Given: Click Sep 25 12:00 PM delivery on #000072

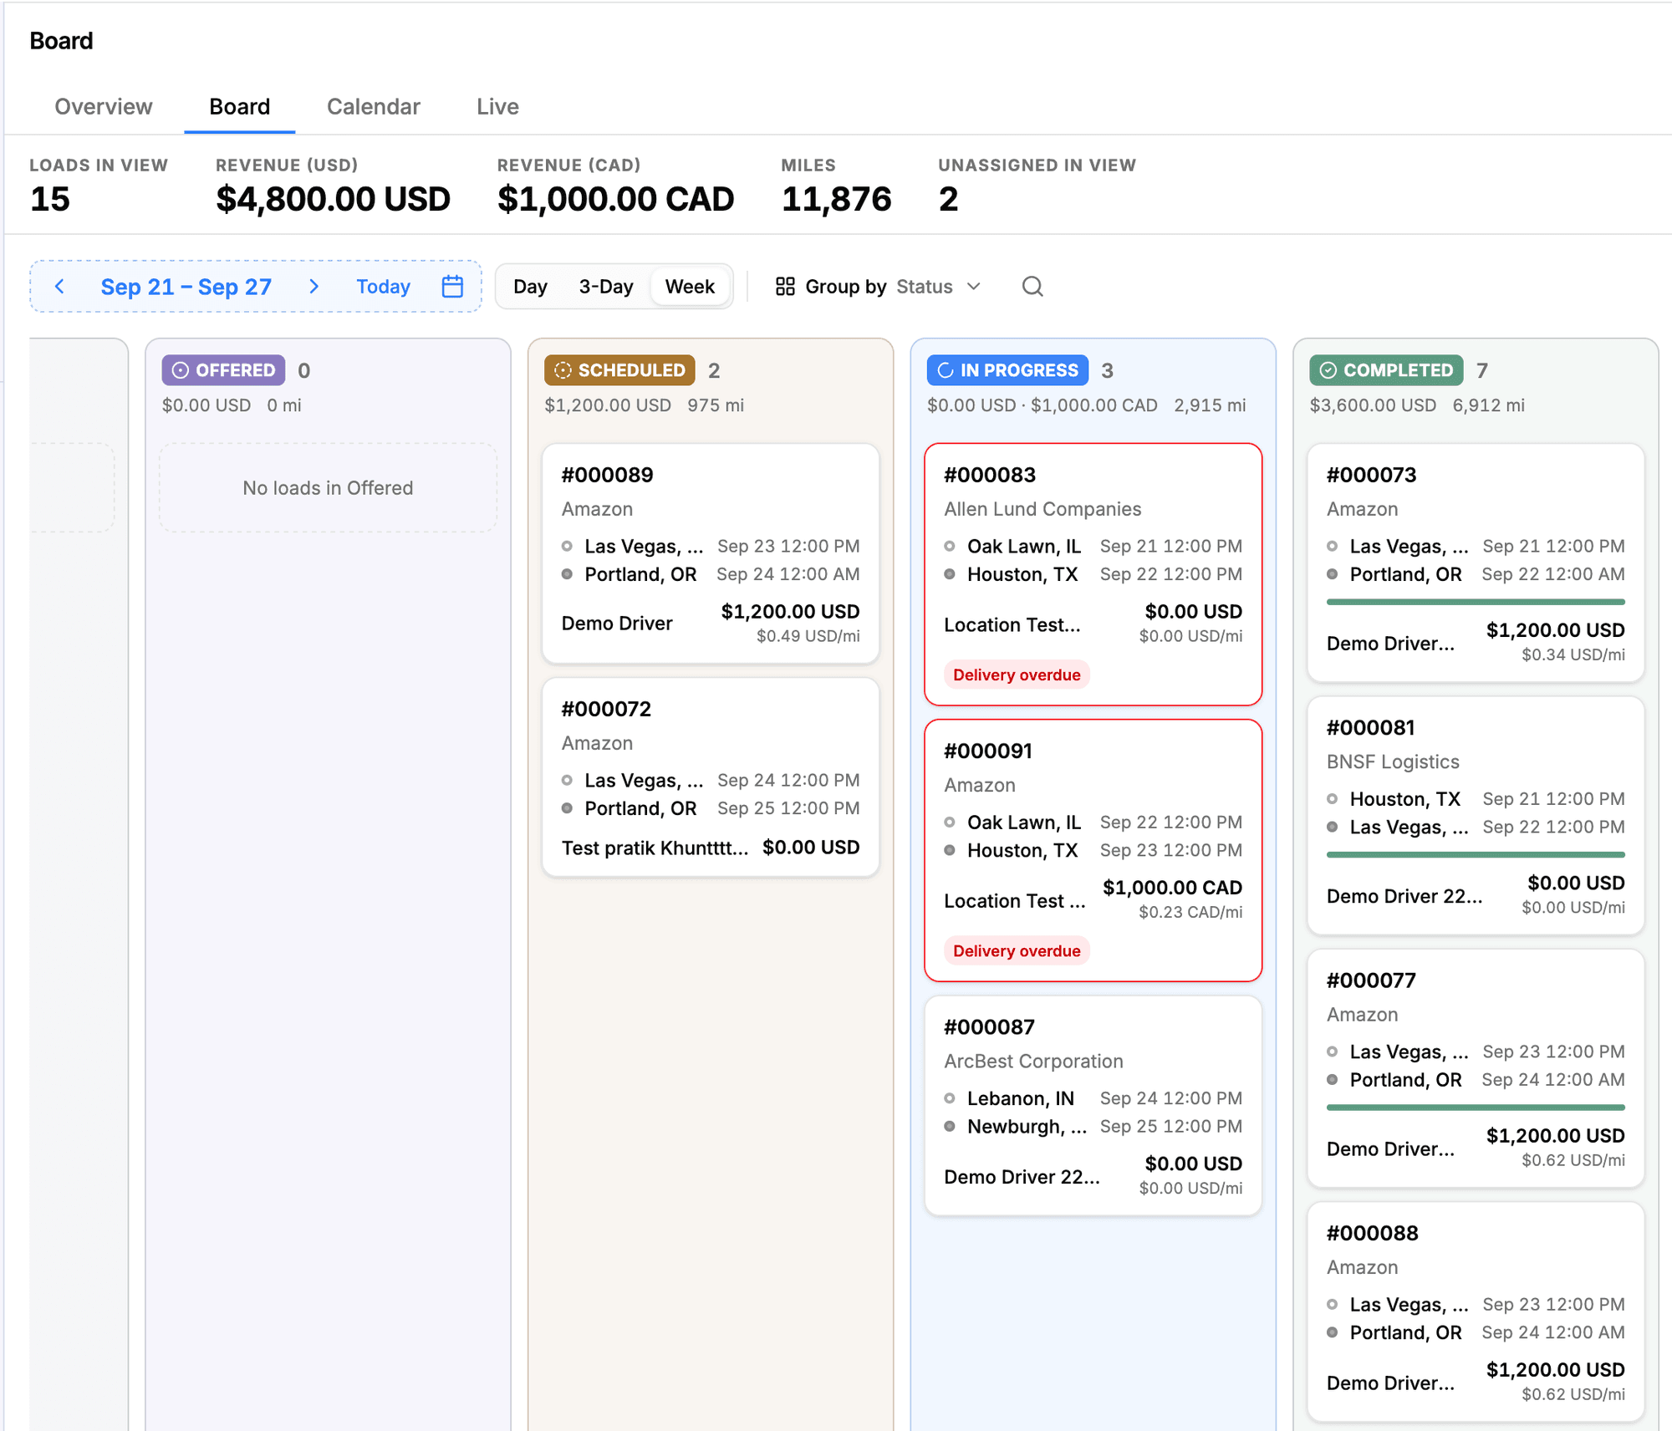Looking at the screenshot, I should tap(788, 808).
